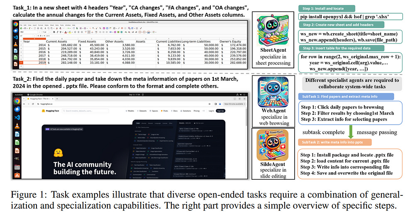Click the Calc formula input line
This screenshot has height=212, width=415.
(146, 36)
